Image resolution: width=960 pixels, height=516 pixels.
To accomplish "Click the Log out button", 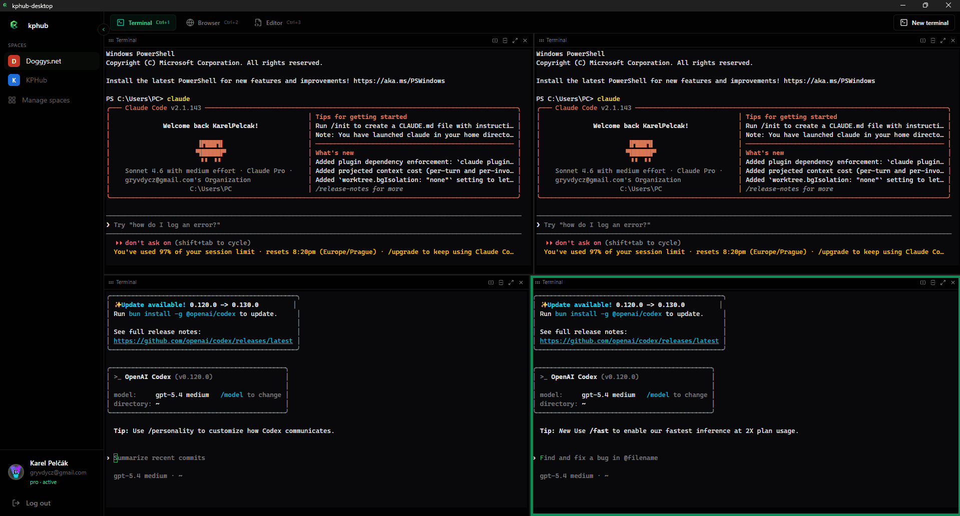I will [x=32, y=503].
